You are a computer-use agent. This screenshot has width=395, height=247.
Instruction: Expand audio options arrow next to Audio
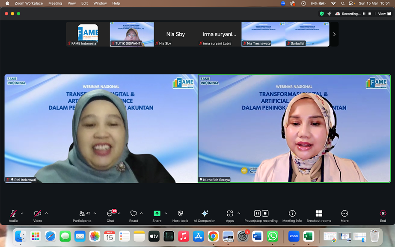pos(22,213)
